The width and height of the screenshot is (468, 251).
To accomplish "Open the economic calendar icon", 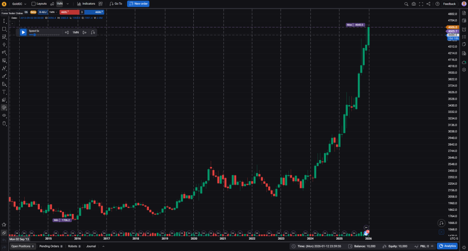I will point(464,21).
